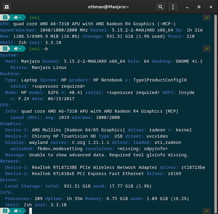Minimize the terminal window

click(187, 7)
